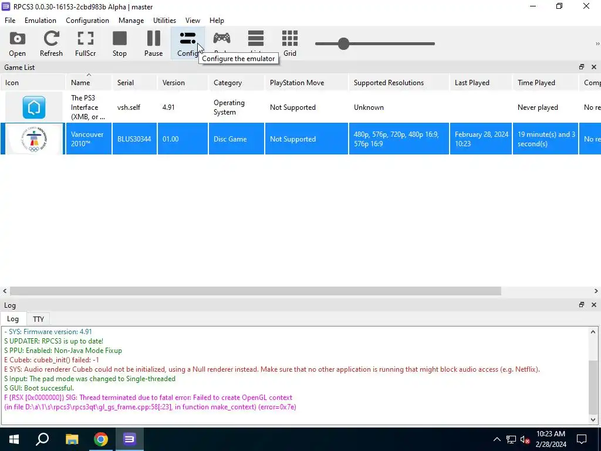The image size is (601, 451).
Task: Select the Vancouver 2010 game icon
Action: pyautogui.click(x=33, y=139)
